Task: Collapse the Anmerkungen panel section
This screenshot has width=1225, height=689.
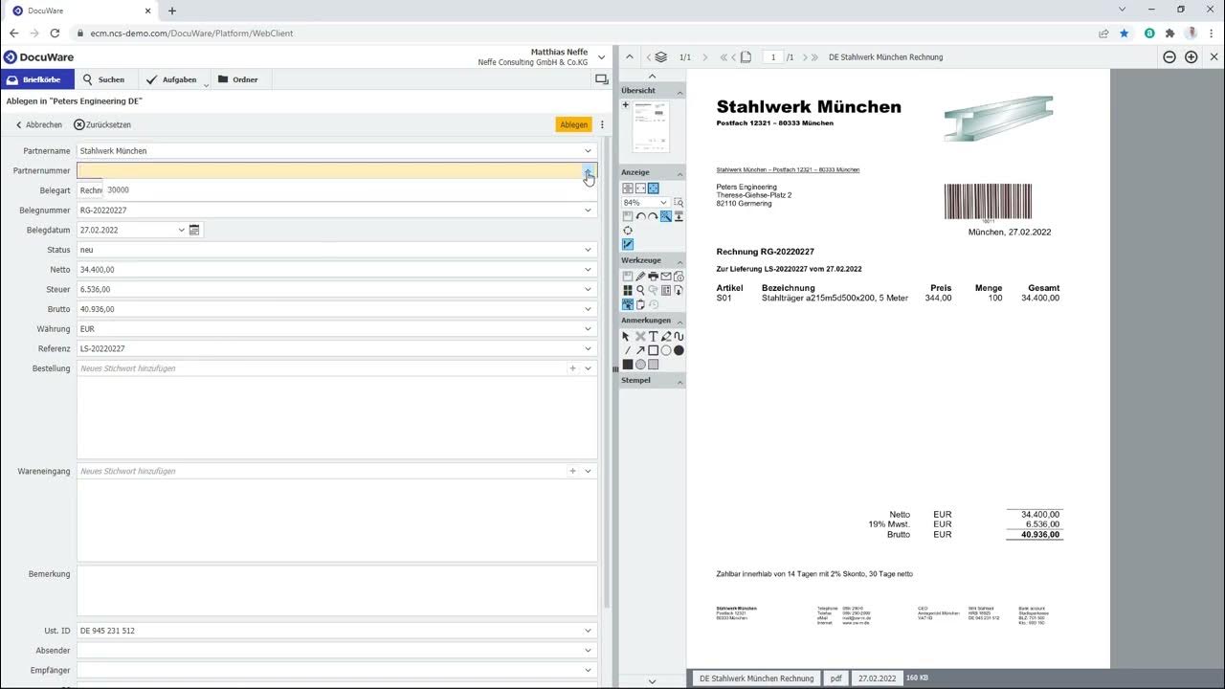Action: point(679,321)
